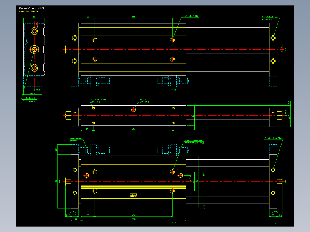
Task: Select the φ10 rod diameter label
Action: pyautogui.click(x=204, y=207)
